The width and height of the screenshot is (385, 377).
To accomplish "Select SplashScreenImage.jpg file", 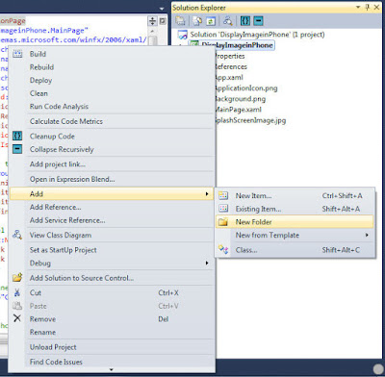I will pos(250,120).
